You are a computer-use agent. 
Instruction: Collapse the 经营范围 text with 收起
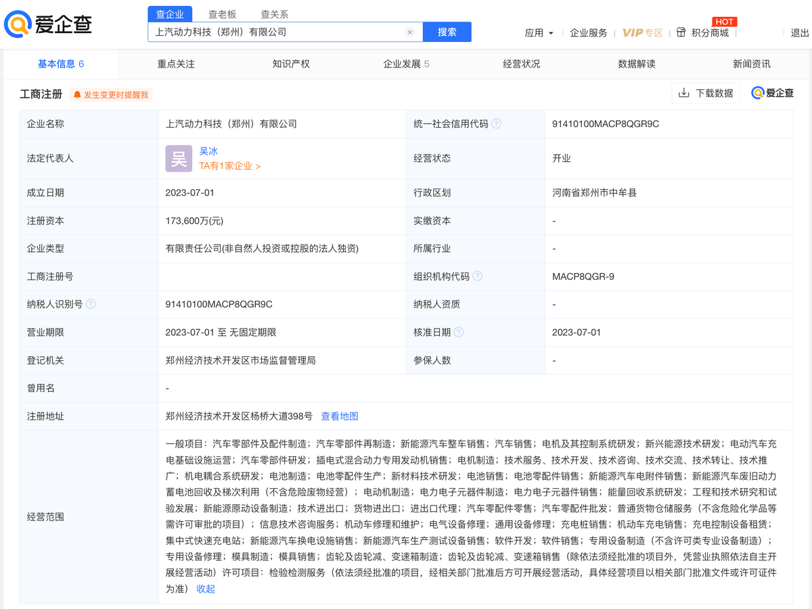206,589
